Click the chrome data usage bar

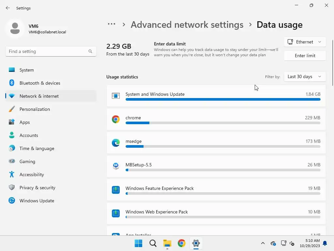click(x=223, y=123)
